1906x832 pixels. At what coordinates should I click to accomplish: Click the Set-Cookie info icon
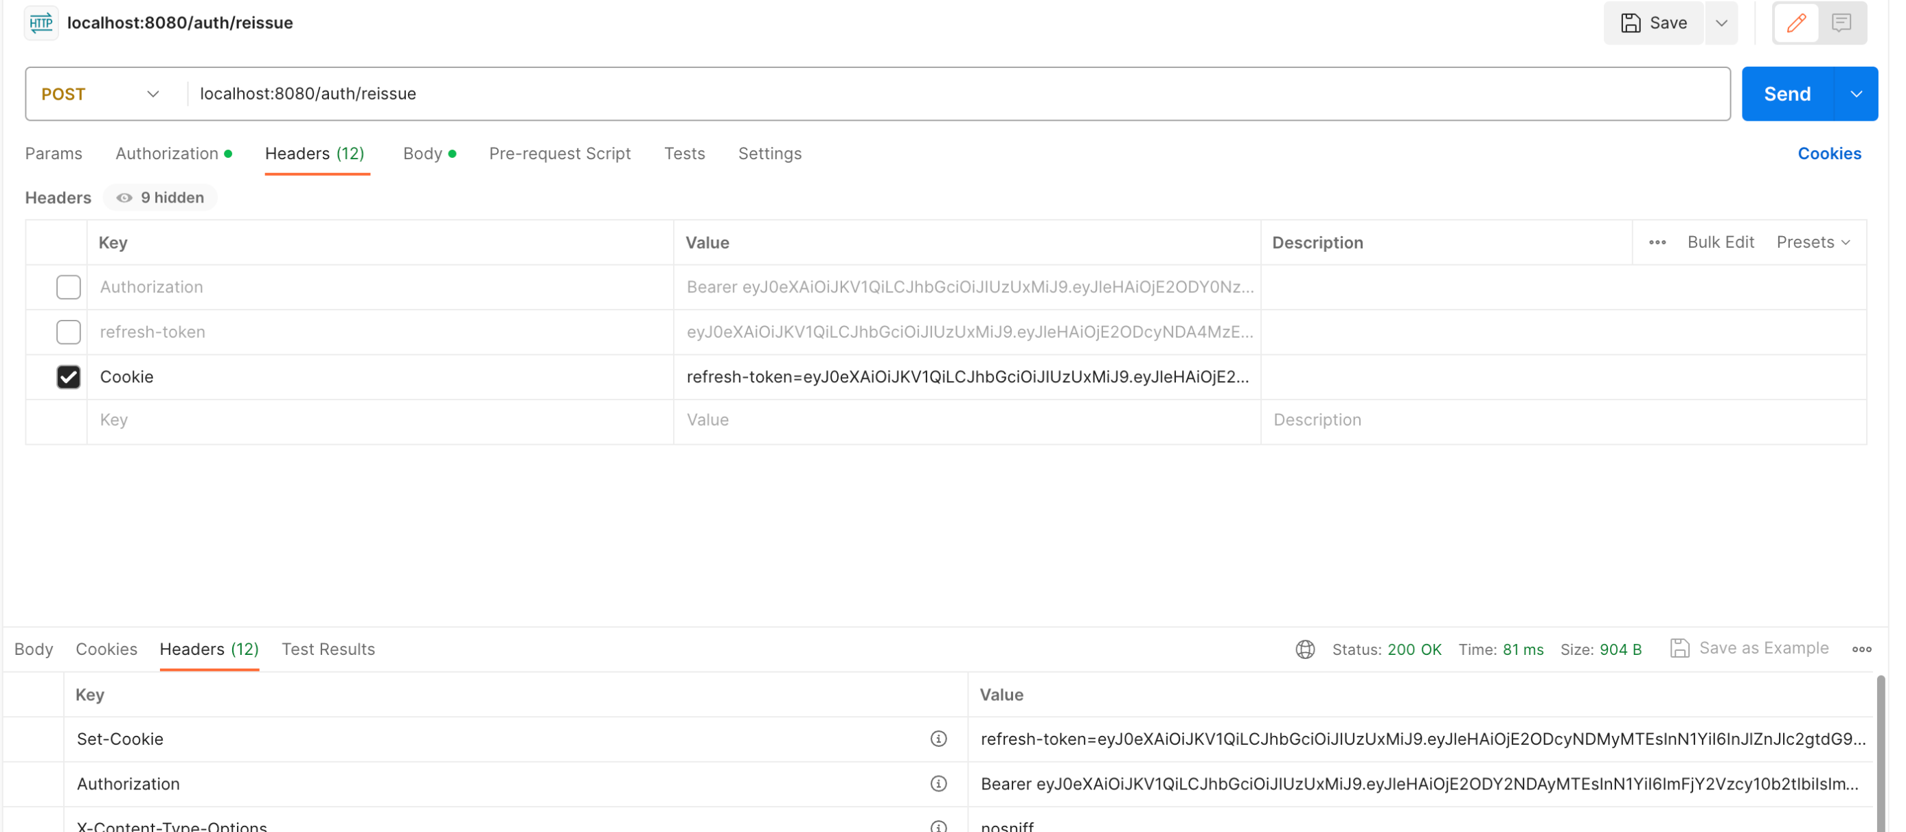(938, 739)
